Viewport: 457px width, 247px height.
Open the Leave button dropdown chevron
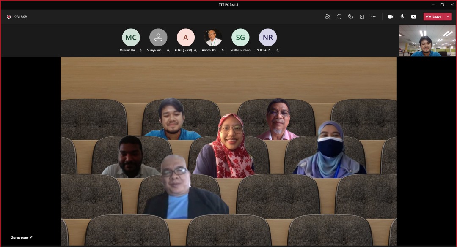click(x=447, y=16)
